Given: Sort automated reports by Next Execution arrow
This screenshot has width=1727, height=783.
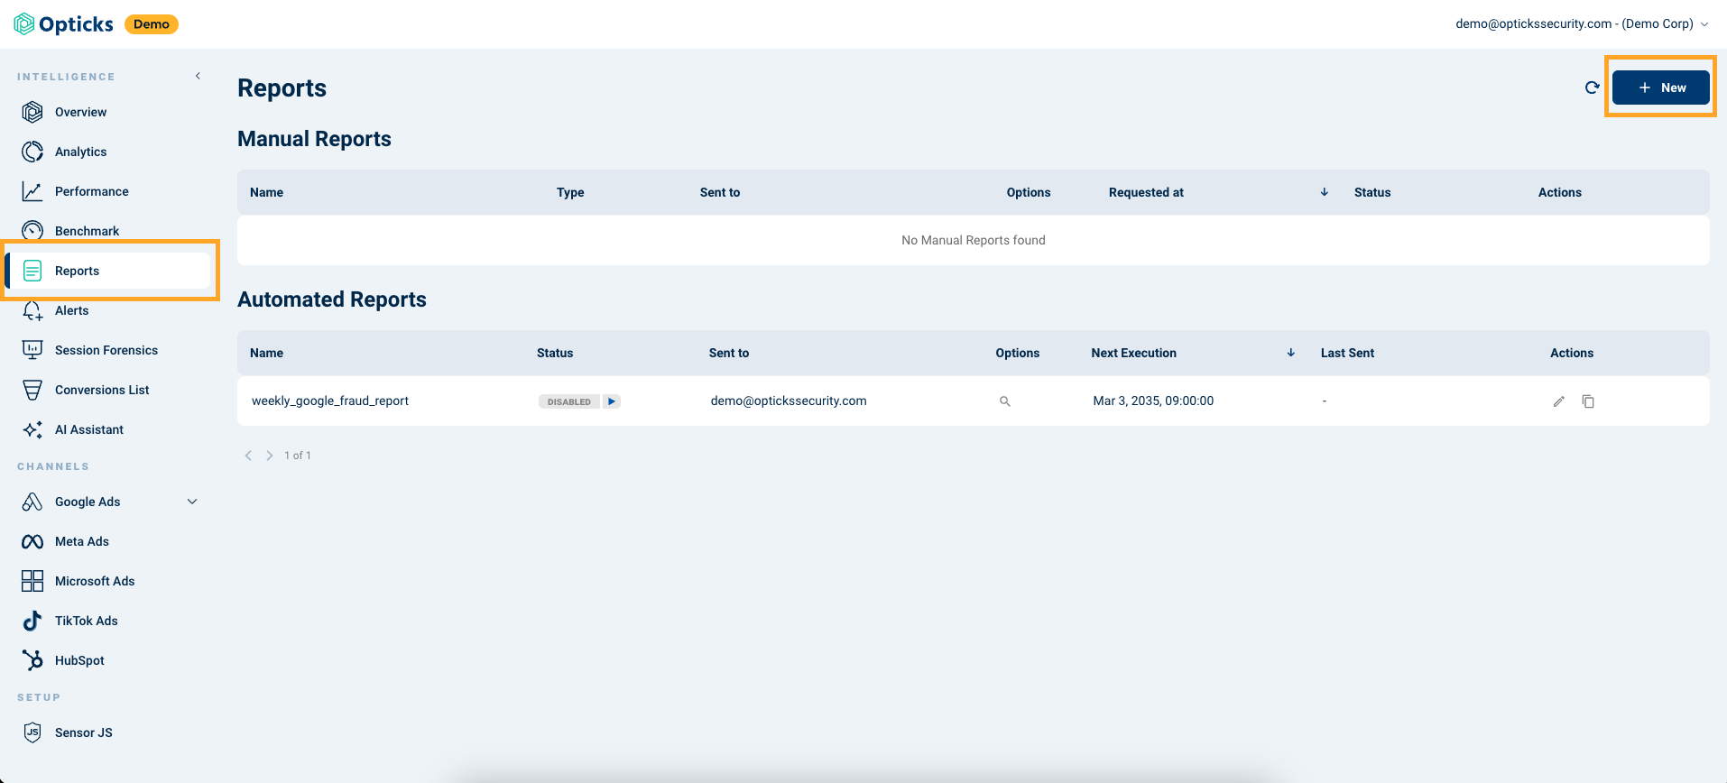Looking at the screenshot, I should click(x=1290, y=353).
